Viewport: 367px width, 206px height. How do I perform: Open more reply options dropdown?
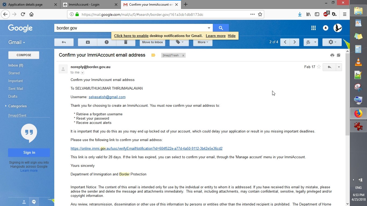339,67
